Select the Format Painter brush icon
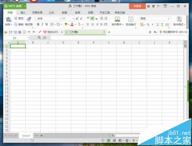The image size is (192, 146). point(29,19)
